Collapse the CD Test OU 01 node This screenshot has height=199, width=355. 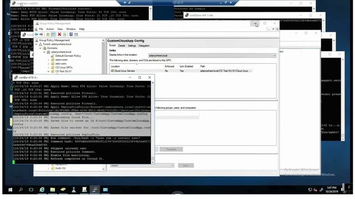pyautogui.click(x=48, y=71)
